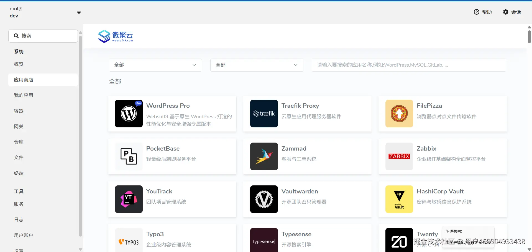This screenshot has height=252, width=532.
Task: View 日志 in the sidebar
Action: click(x=43, y=220)
